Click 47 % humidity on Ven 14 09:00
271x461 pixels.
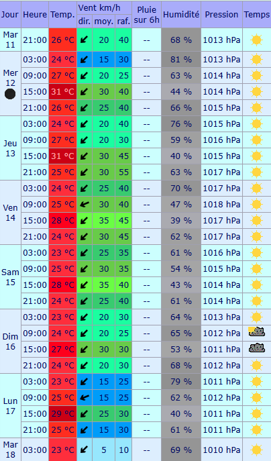click(181, 205)
